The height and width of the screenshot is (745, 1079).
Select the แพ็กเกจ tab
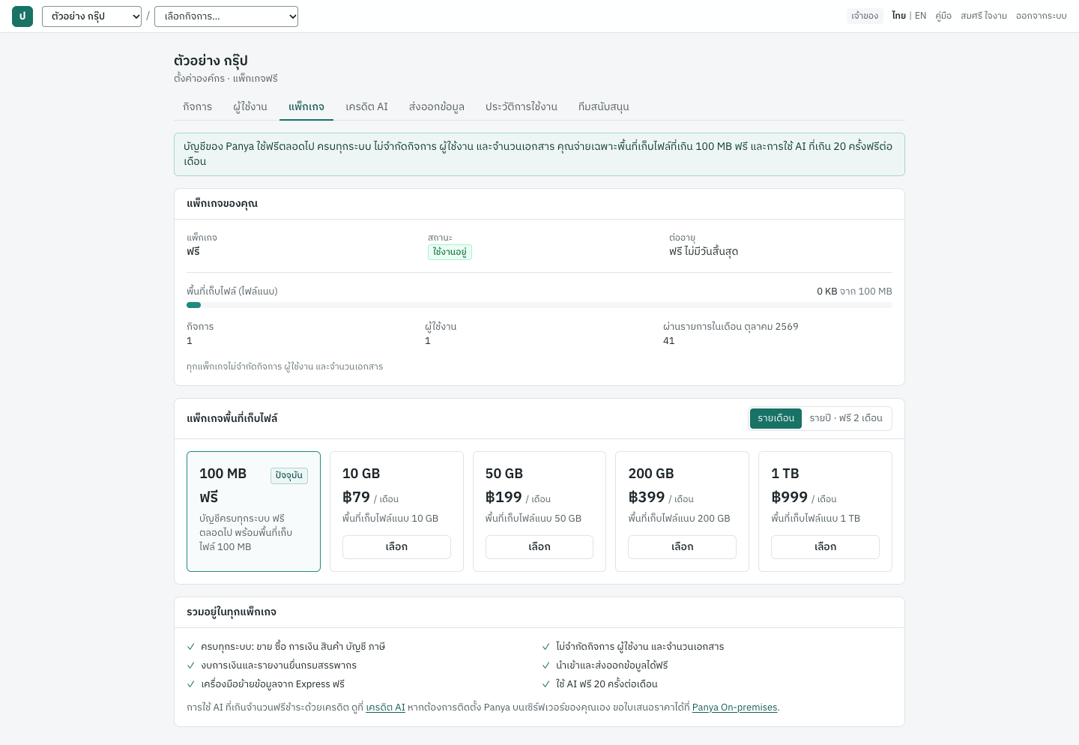point(306,106)
